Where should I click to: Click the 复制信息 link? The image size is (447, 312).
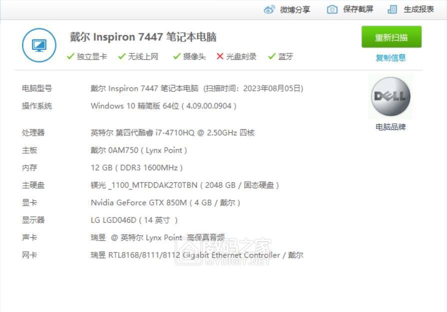pyautogui.click(x=390, y=58)
